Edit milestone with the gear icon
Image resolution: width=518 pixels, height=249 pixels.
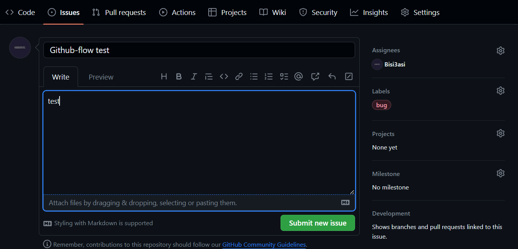pyautogui.click(x=500, y=173)
